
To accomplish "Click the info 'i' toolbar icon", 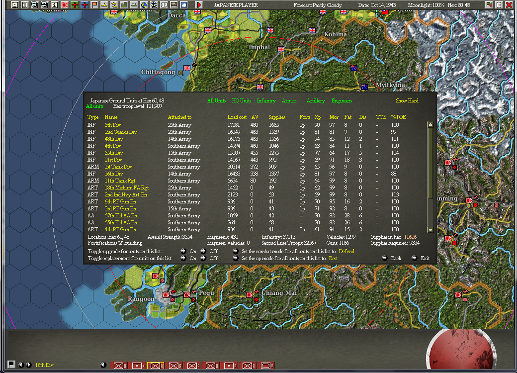I will [54, 4].
